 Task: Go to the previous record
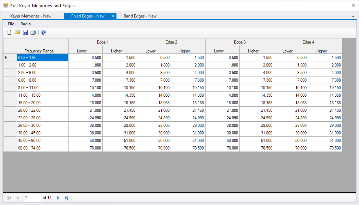(x=17, y=198)
